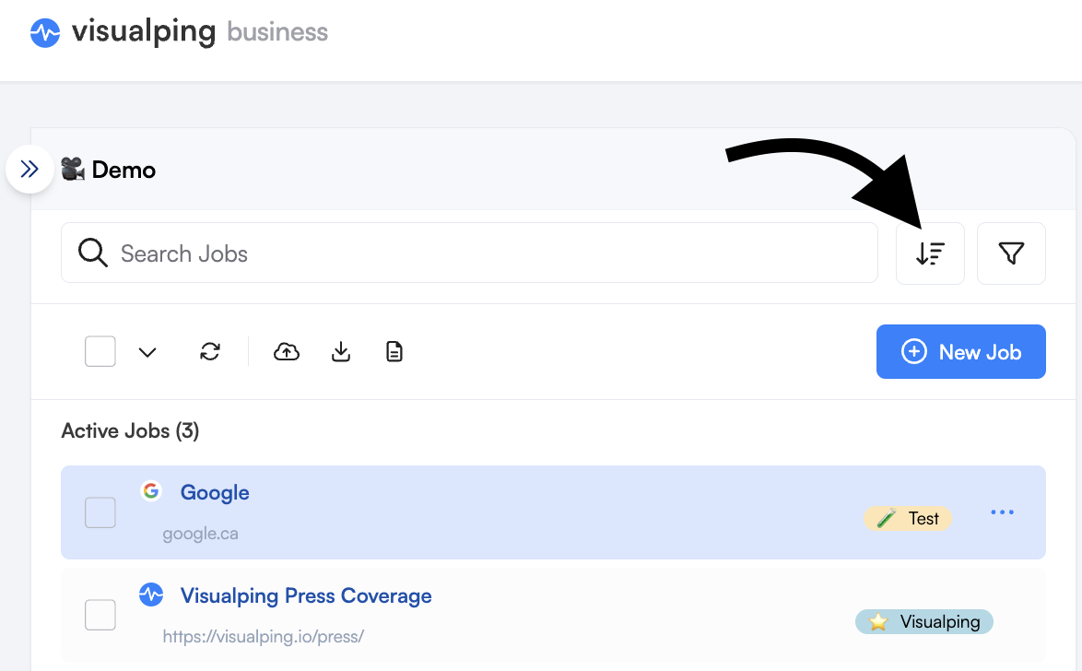Open the sort jobs options

pyautogui.click(x=930, y=253)
